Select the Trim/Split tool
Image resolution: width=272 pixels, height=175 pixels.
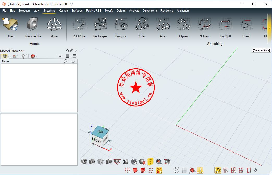pos(225,27)
